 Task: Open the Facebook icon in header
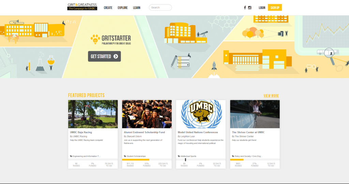click(245, 7)
